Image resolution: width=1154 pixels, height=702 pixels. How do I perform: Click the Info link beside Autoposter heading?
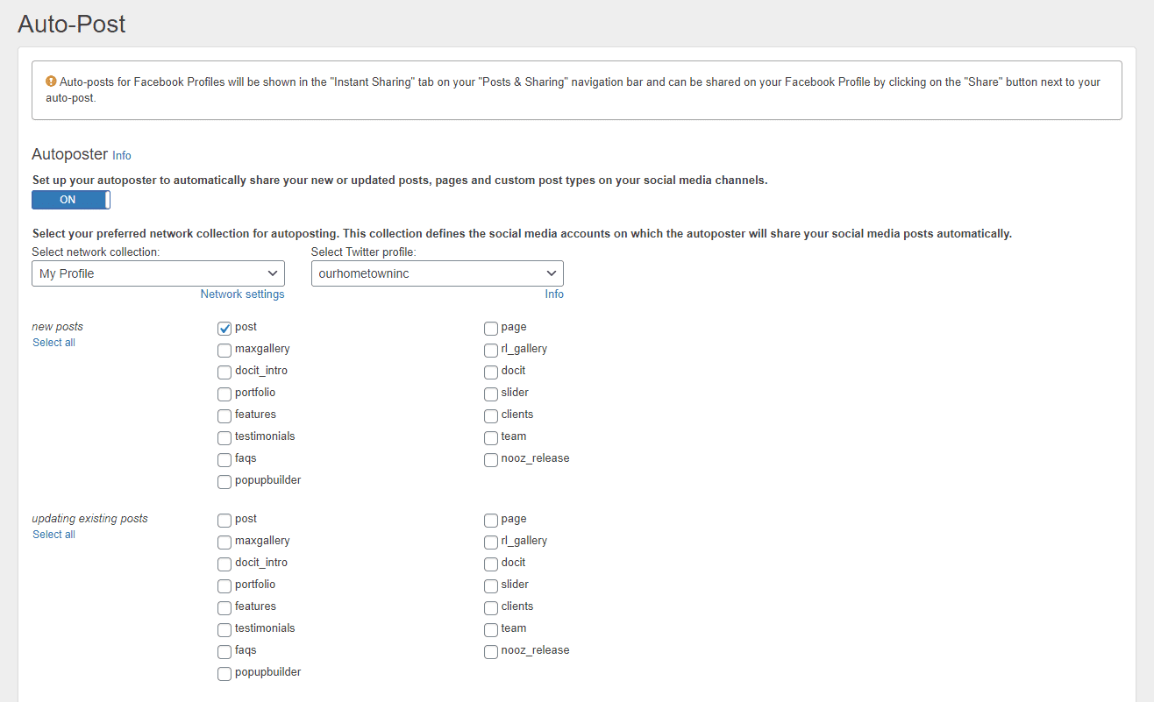[x=122, y=156]
